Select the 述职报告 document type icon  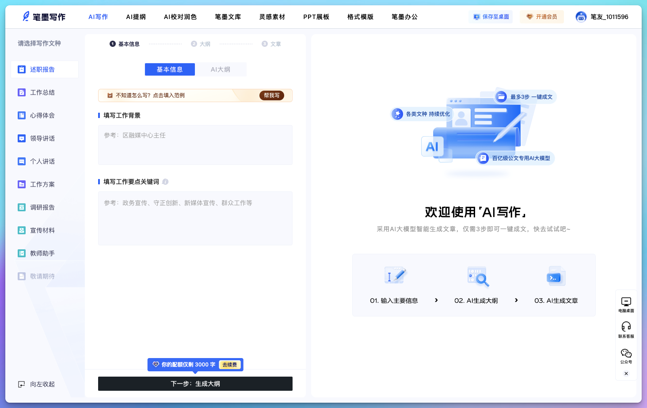pyautogui.click(x=22, y=69)
